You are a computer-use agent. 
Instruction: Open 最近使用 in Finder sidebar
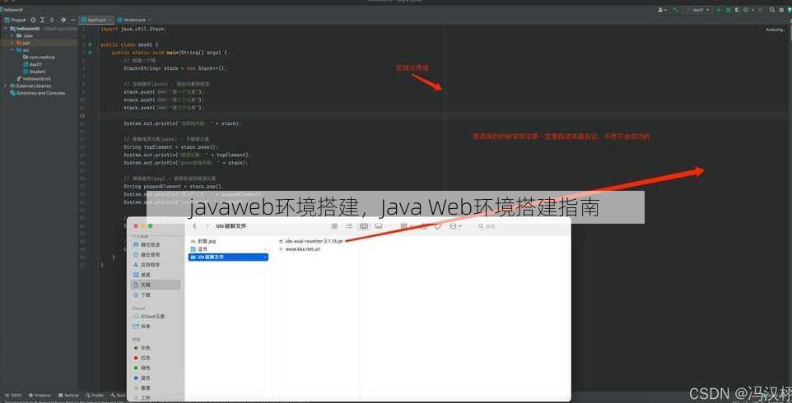[156, 255]
